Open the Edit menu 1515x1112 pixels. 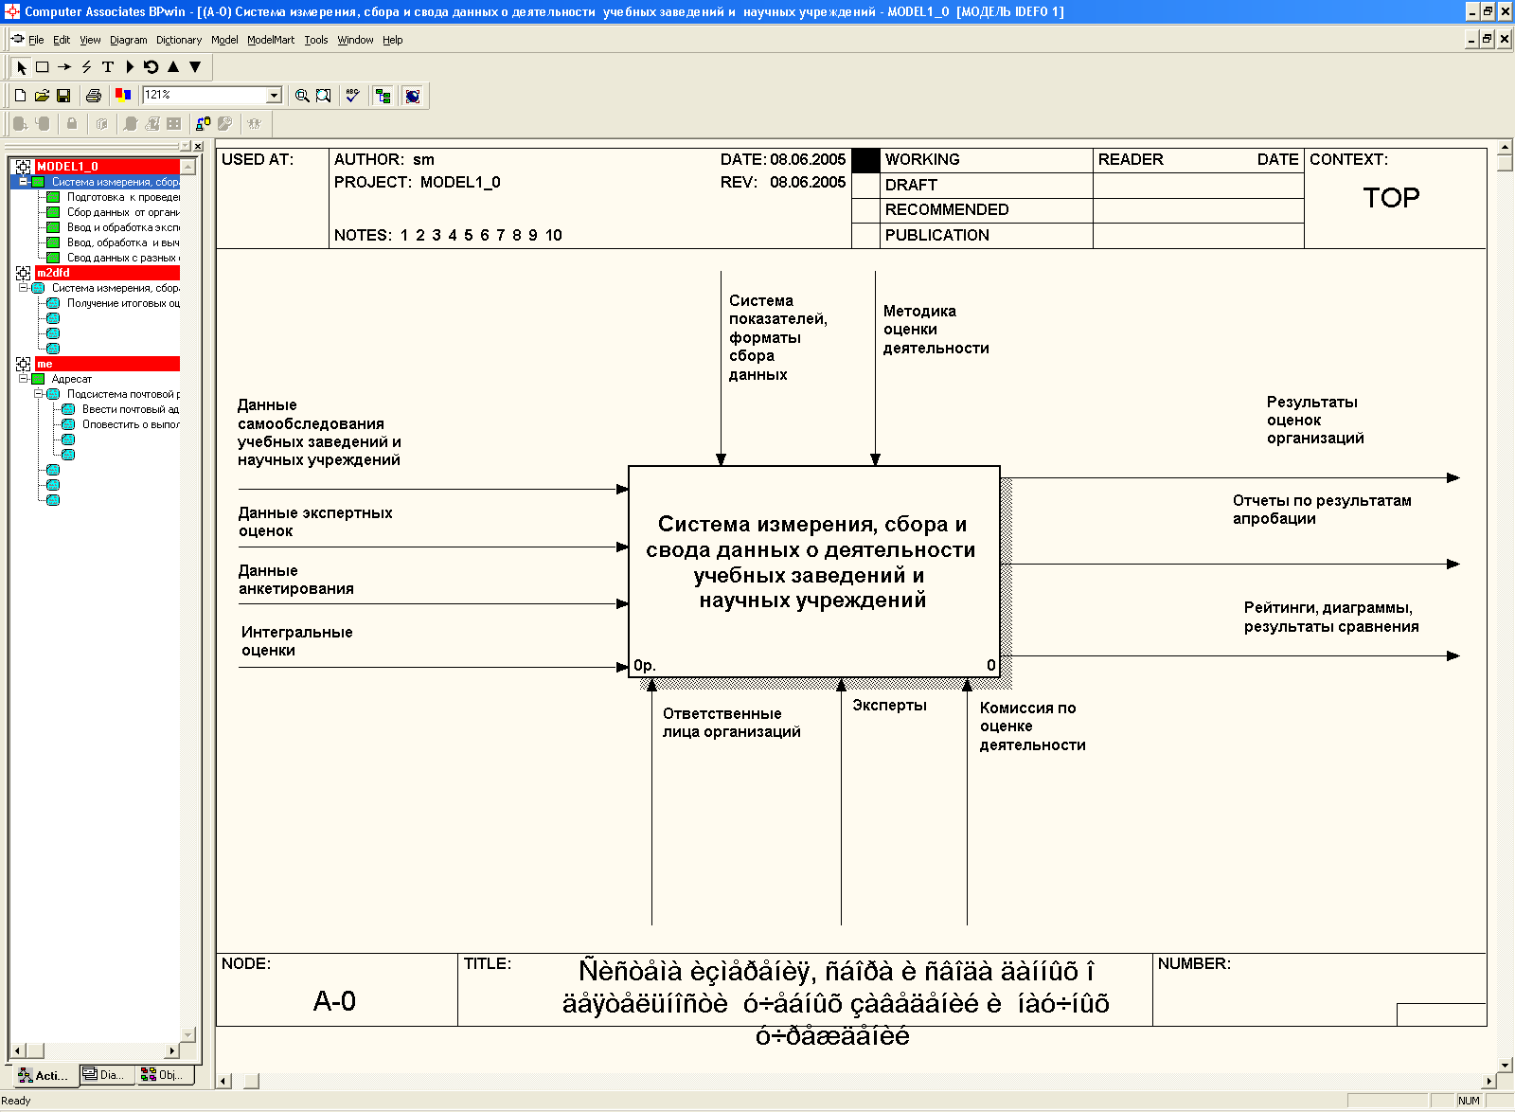(x=62, y=40)
